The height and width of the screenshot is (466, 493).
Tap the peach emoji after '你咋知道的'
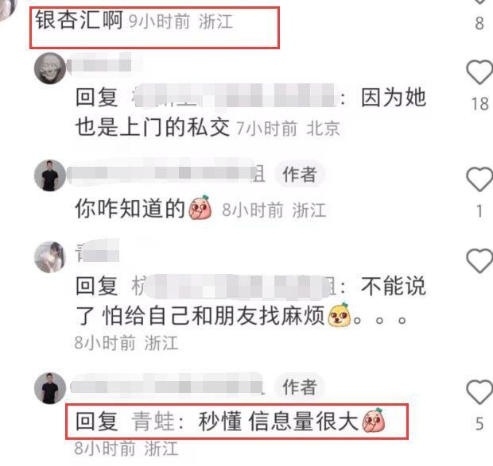pos(200,207)
